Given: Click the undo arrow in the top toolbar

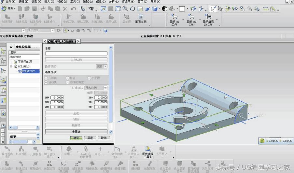Looking at the screenshot, I should click(73, 9).
